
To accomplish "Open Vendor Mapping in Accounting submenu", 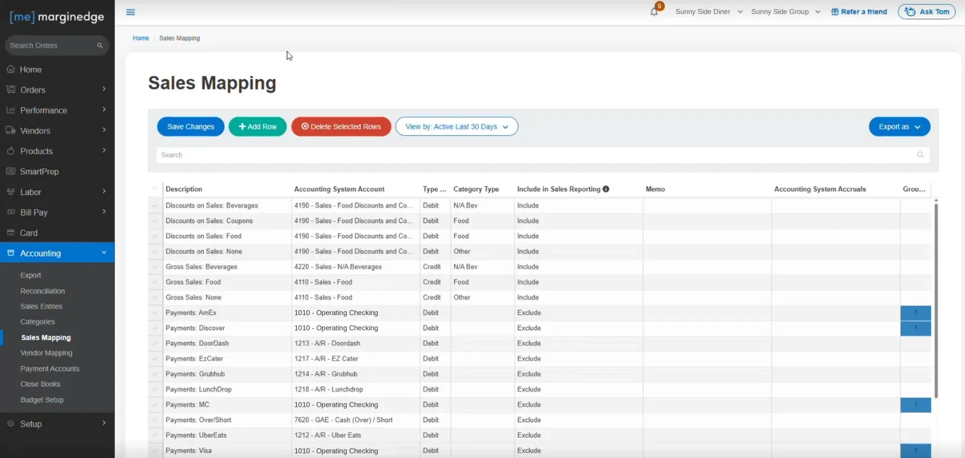I will (x=46, y=353).
